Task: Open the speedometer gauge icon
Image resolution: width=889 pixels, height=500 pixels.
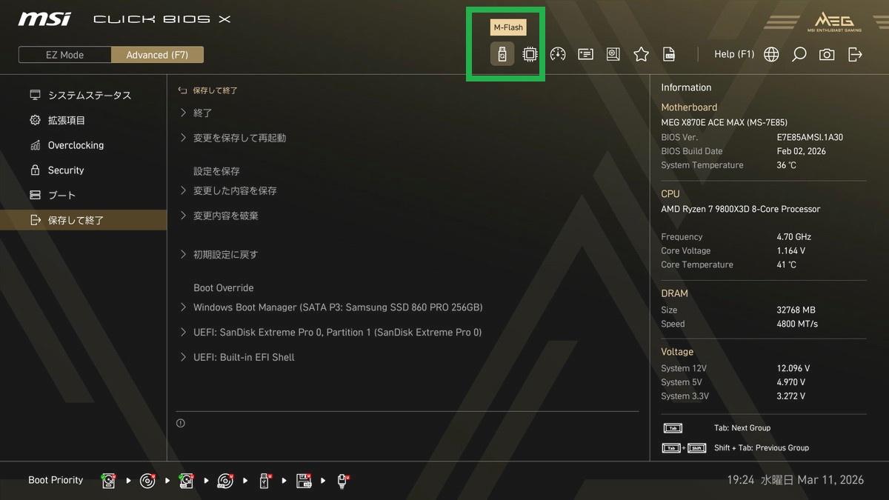Action: (x=558, y=54)
